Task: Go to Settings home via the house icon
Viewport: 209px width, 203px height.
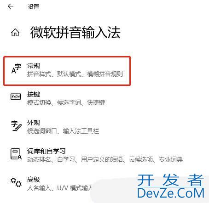Action: 15,33
